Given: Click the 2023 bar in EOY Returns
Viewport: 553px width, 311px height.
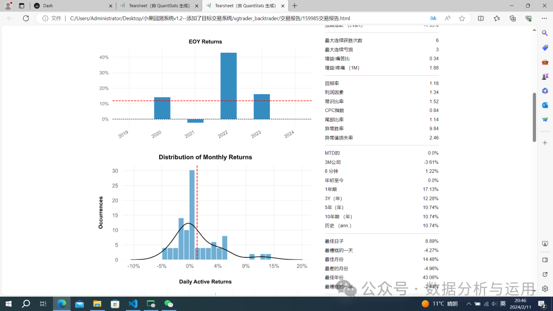Looking at the screenshot, I should click(x=262, y=107).
